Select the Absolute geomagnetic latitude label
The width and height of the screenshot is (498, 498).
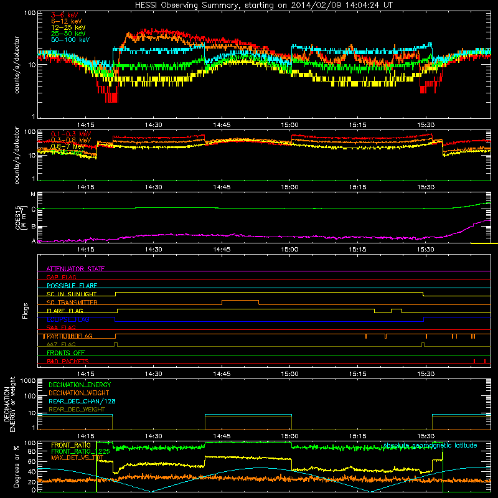click(x=430, y=445)
